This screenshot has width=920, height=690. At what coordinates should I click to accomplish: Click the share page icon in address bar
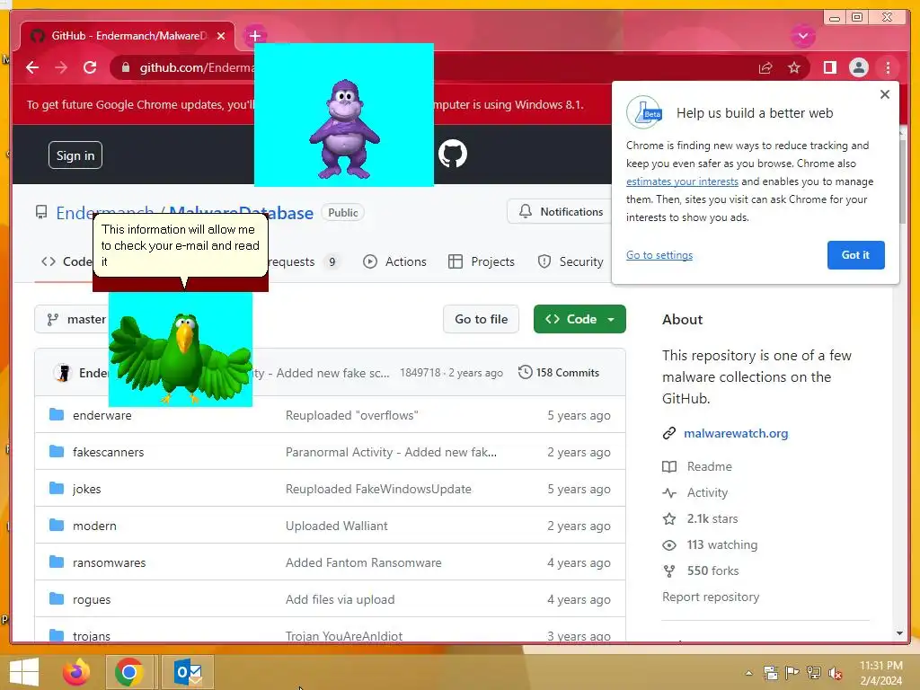coord(765,67)
